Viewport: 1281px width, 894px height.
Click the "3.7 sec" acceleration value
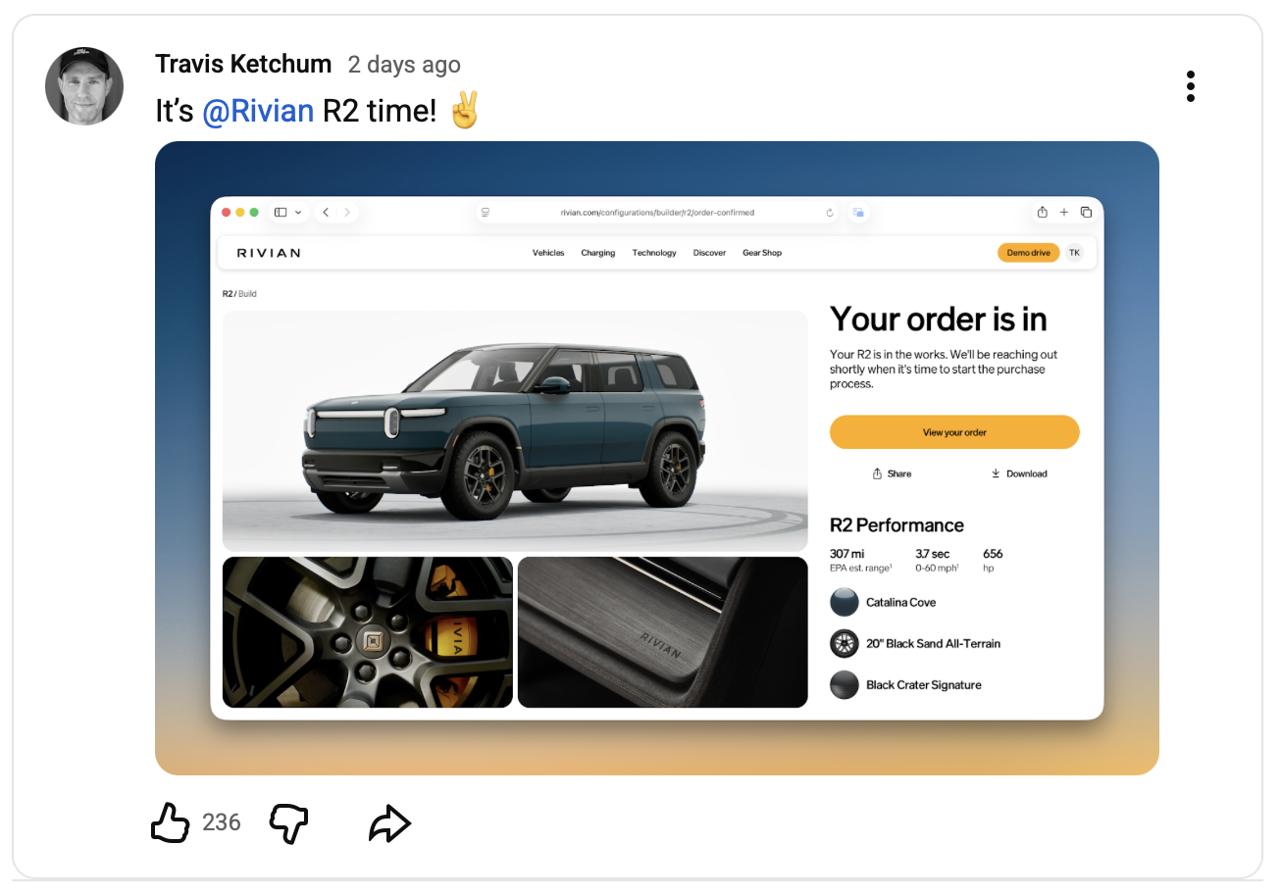tap(933, 554)
